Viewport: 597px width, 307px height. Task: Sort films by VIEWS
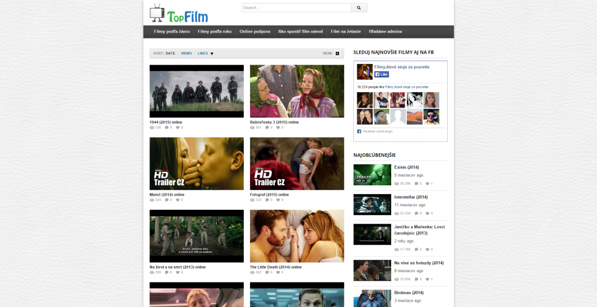click(186, 54)
